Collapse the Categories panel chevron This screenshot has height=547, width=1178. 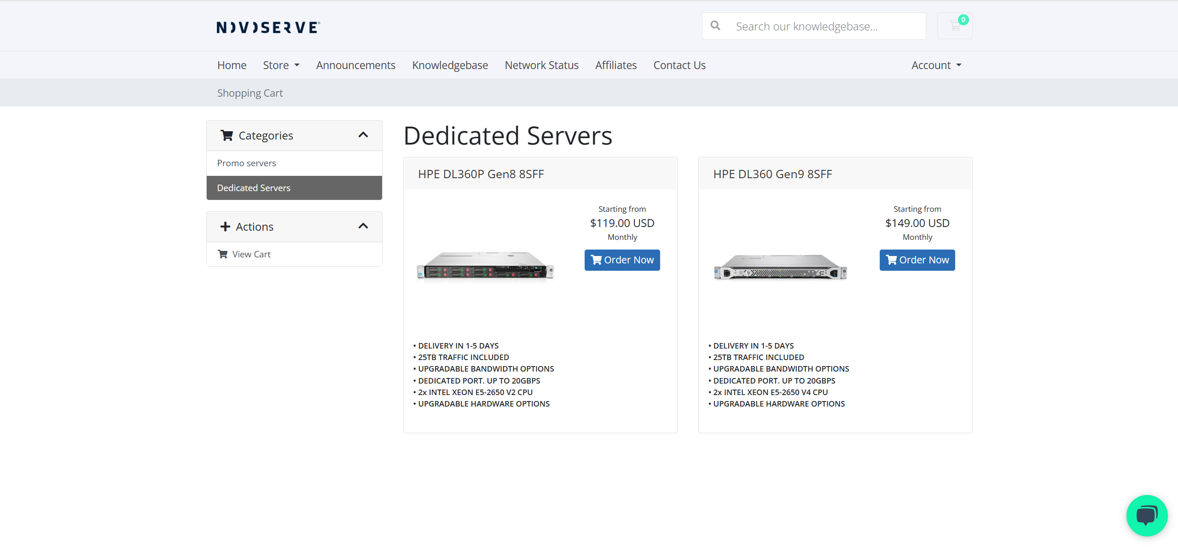pyautogui.click(x=363, y=135)
